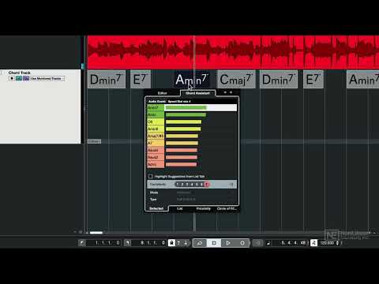Set complexity slider to level 4

[x=192, y=185]
